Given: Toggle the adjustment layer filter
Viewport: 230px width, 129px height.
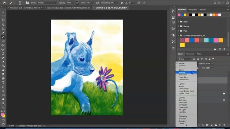Looking at the screenshot, I should [198, 59].
